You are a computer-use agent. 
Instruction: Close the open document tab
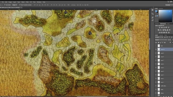pos(22,8)
